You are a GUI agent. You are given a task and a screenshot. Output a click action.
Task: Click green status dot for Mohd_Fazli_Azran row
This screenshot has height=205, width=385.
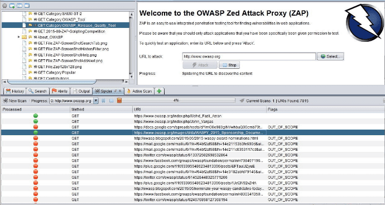pyautogui.click(x=36, y=116)
